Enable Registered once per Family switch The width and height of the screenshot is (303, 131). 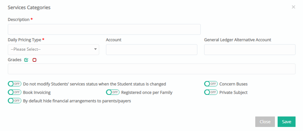click(113, 92)
